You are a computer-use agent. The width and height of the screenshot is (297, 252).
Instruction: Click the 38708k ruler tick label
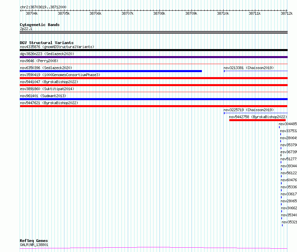(x=159, y=13)
